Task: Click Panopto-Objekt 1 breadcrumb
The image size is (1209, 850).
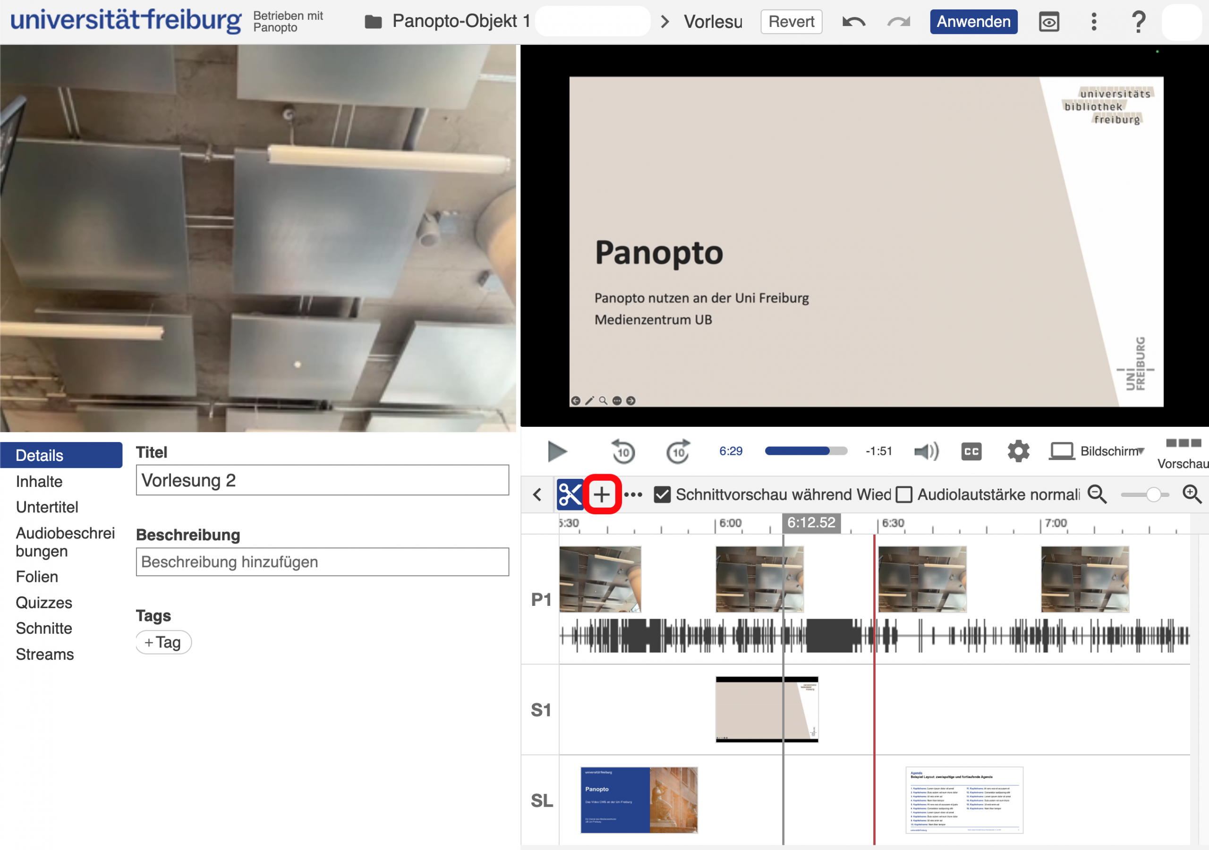Action: pos(461,21)
